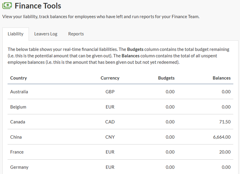Select the Belgium country row
The image size is (240, 174).
point(18,107)
